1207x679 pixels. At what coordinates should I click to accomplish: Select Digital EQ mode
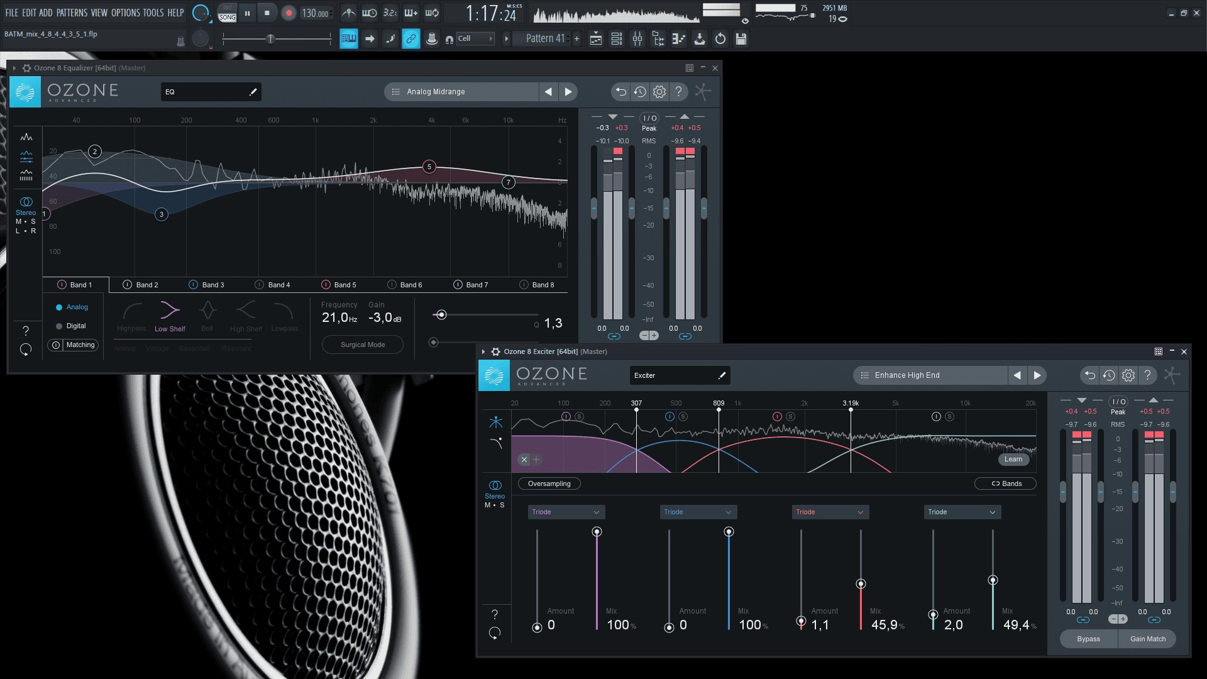[70, 326]
